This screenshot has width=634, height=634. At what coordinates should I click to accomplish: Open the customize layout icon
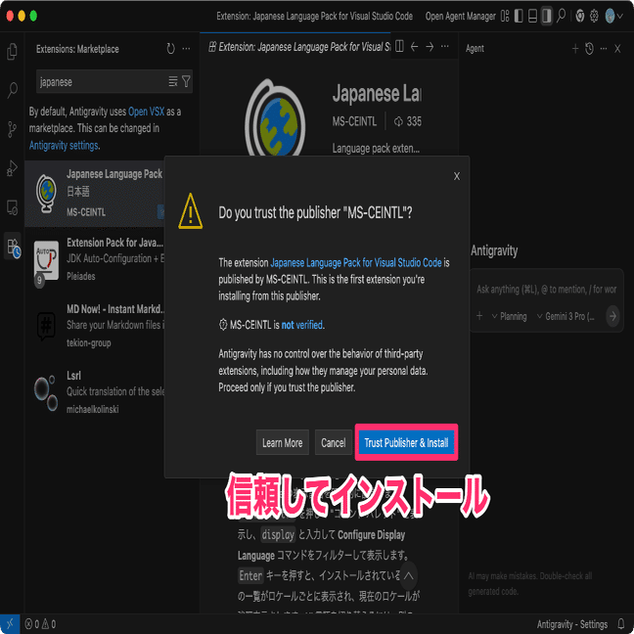[x=505, y=17]
